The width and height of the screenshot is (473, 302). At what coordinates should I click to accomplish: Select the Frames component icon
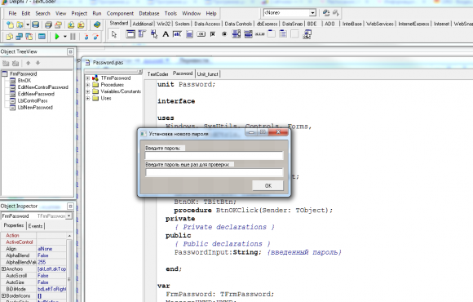(x=130, y=34)
